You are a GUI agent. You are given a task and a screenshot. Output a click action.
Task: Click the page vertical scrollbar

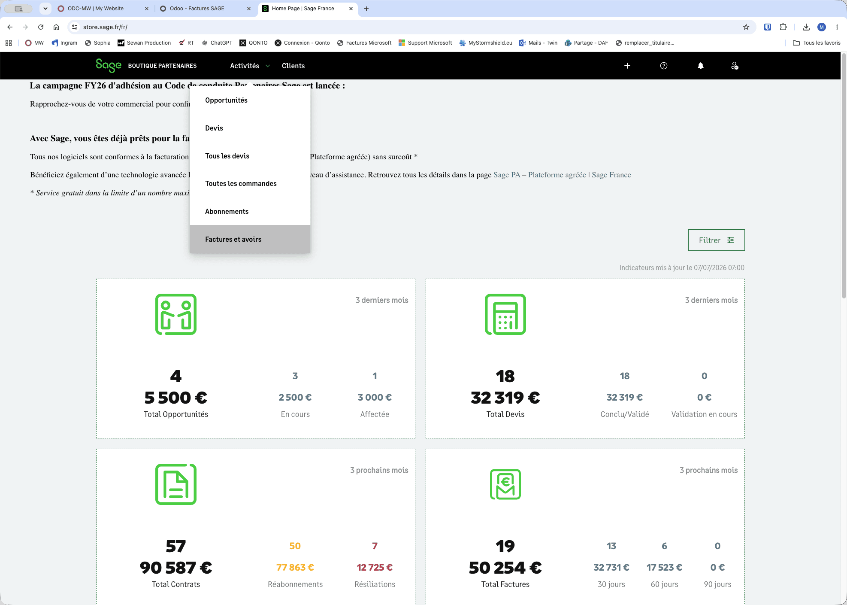[844, 176]
